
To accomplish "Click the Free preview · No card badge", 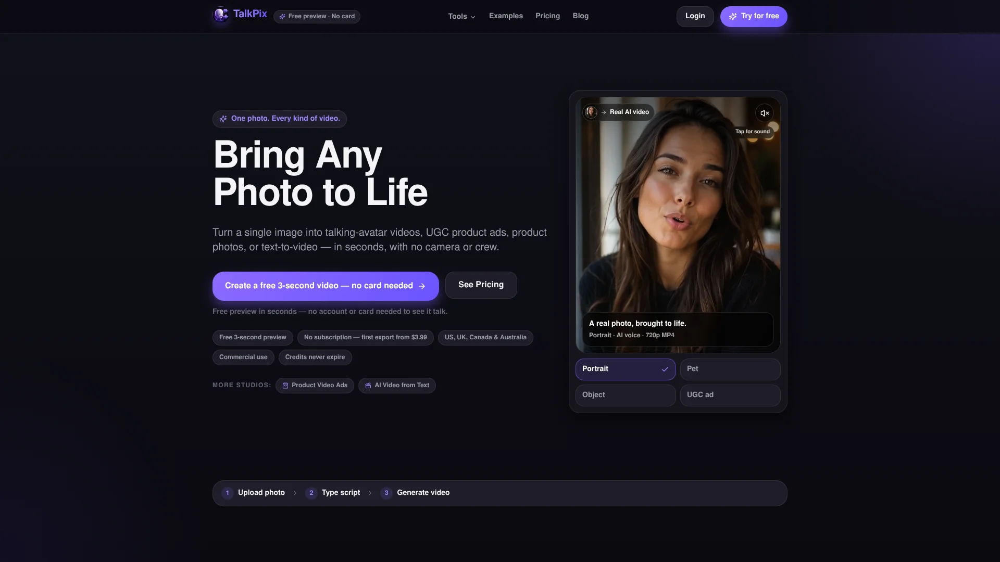I will (317, 17).
